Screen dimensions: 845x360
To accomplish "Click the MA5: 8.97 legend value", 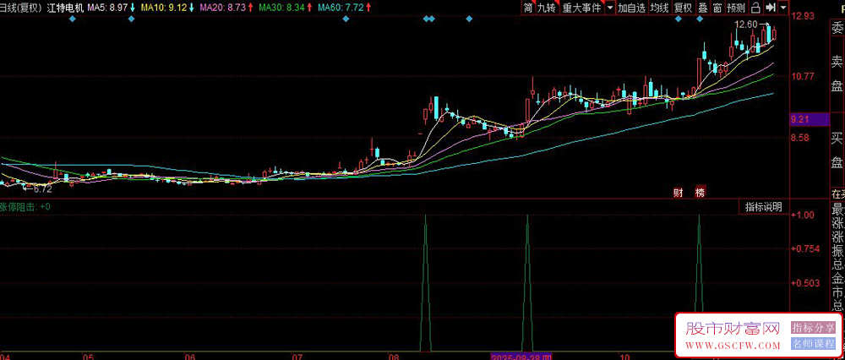I will (107, 8).
